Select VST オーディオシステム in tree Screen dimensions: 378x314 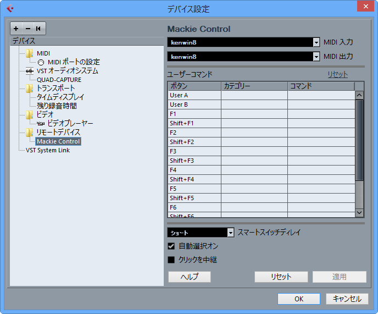pos(67,71)
